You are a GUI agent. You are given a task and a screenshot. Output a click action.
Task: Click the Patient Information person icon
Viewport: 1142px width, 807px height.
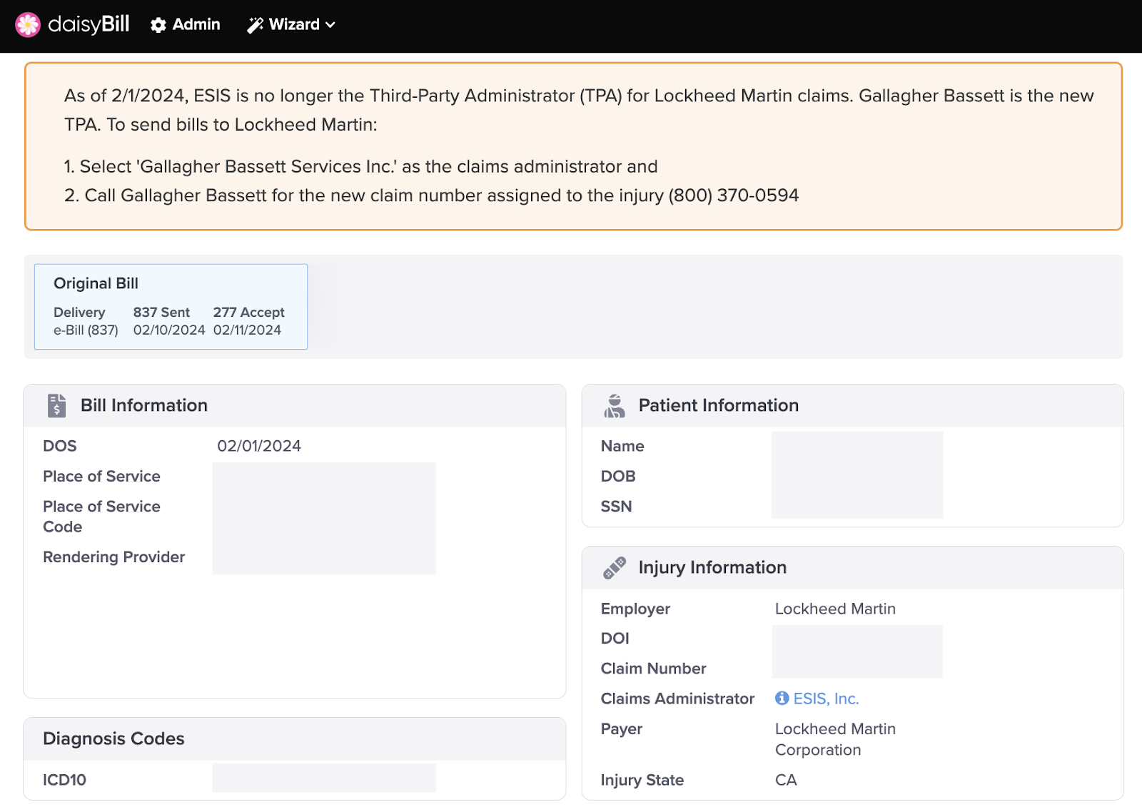[615, 405]
